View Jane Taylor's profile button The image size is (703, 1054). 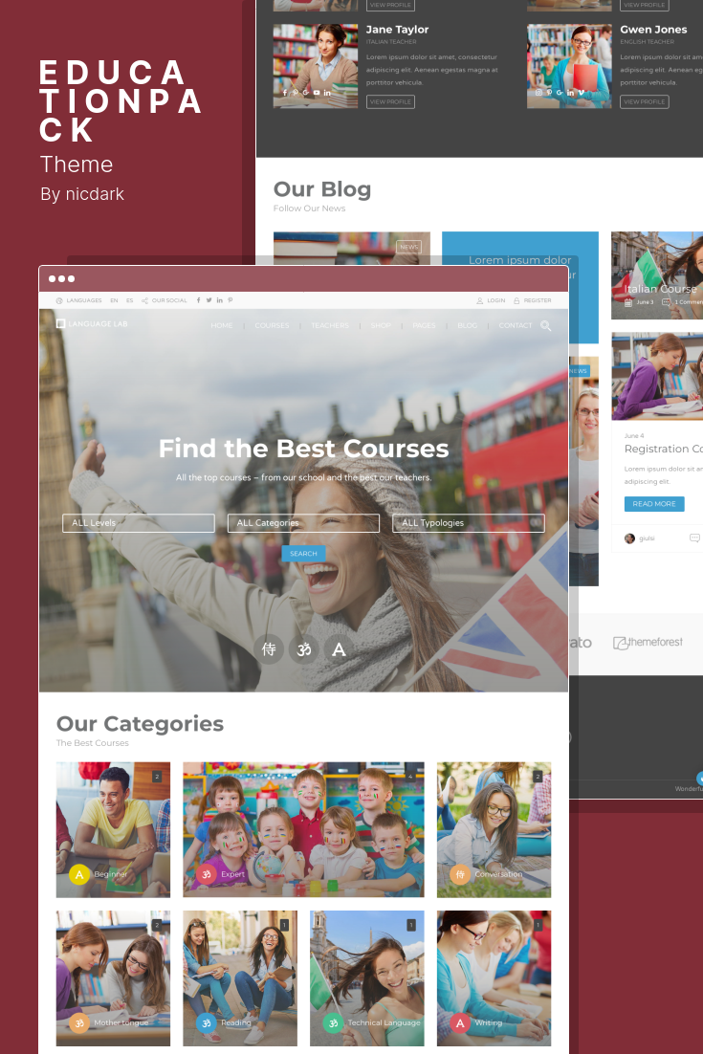[x=390, y=102]
